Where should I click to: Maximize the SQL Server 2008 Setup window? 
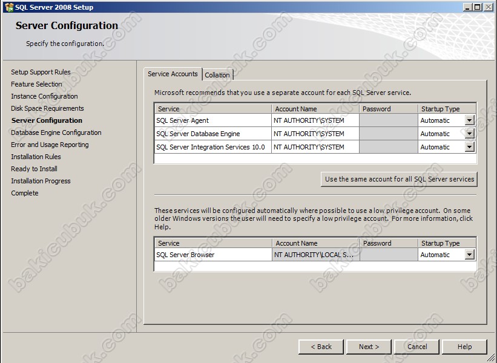coord(478,7)
